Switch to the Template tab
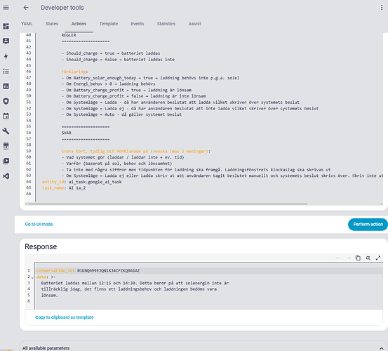 pos(109,24)
